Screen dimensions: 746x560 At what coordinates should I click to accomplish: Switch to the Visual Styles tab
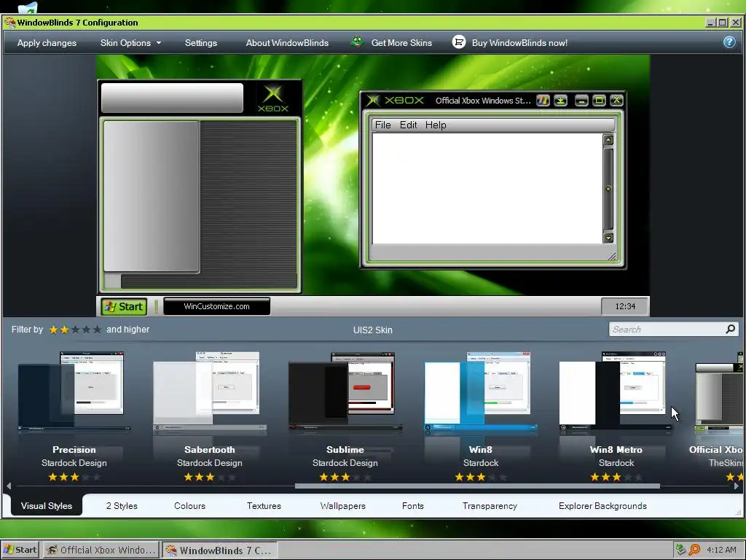(46, 506)
